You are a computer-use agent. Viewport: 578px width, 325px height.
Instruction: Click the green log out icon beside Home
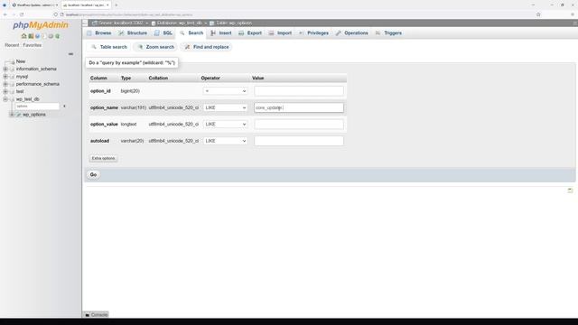pos(31,36)
